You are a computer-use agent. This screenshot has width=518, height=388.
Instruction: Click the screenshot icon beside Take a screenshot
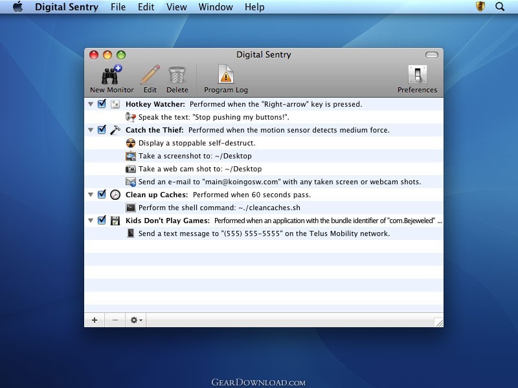(131, 156)
